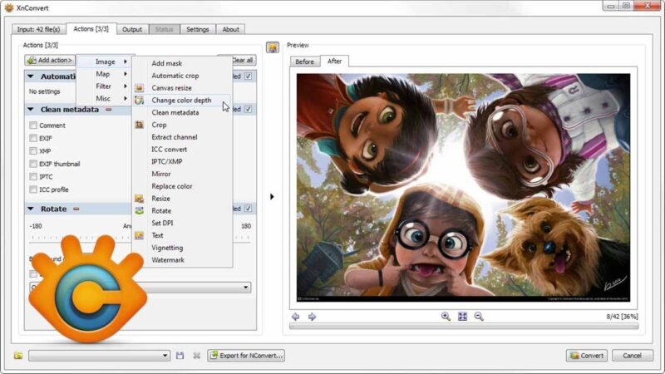This screenshot has height=374, width=665.
Task: Toggle the Comment checkbox
Action: click(x=33, y=125)
